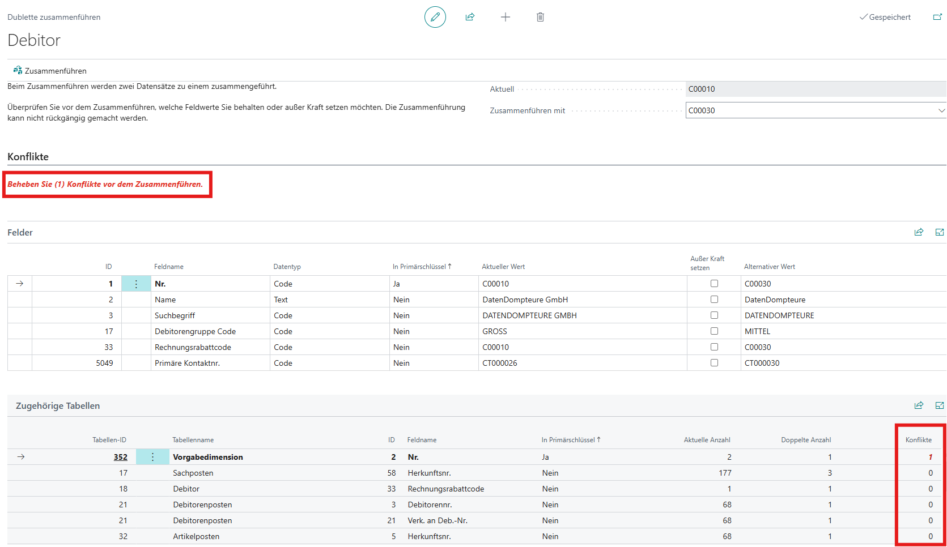Maximize the Zugehörige Tabellen section
This screenshot has height=547, width=947.
(939, 405)
